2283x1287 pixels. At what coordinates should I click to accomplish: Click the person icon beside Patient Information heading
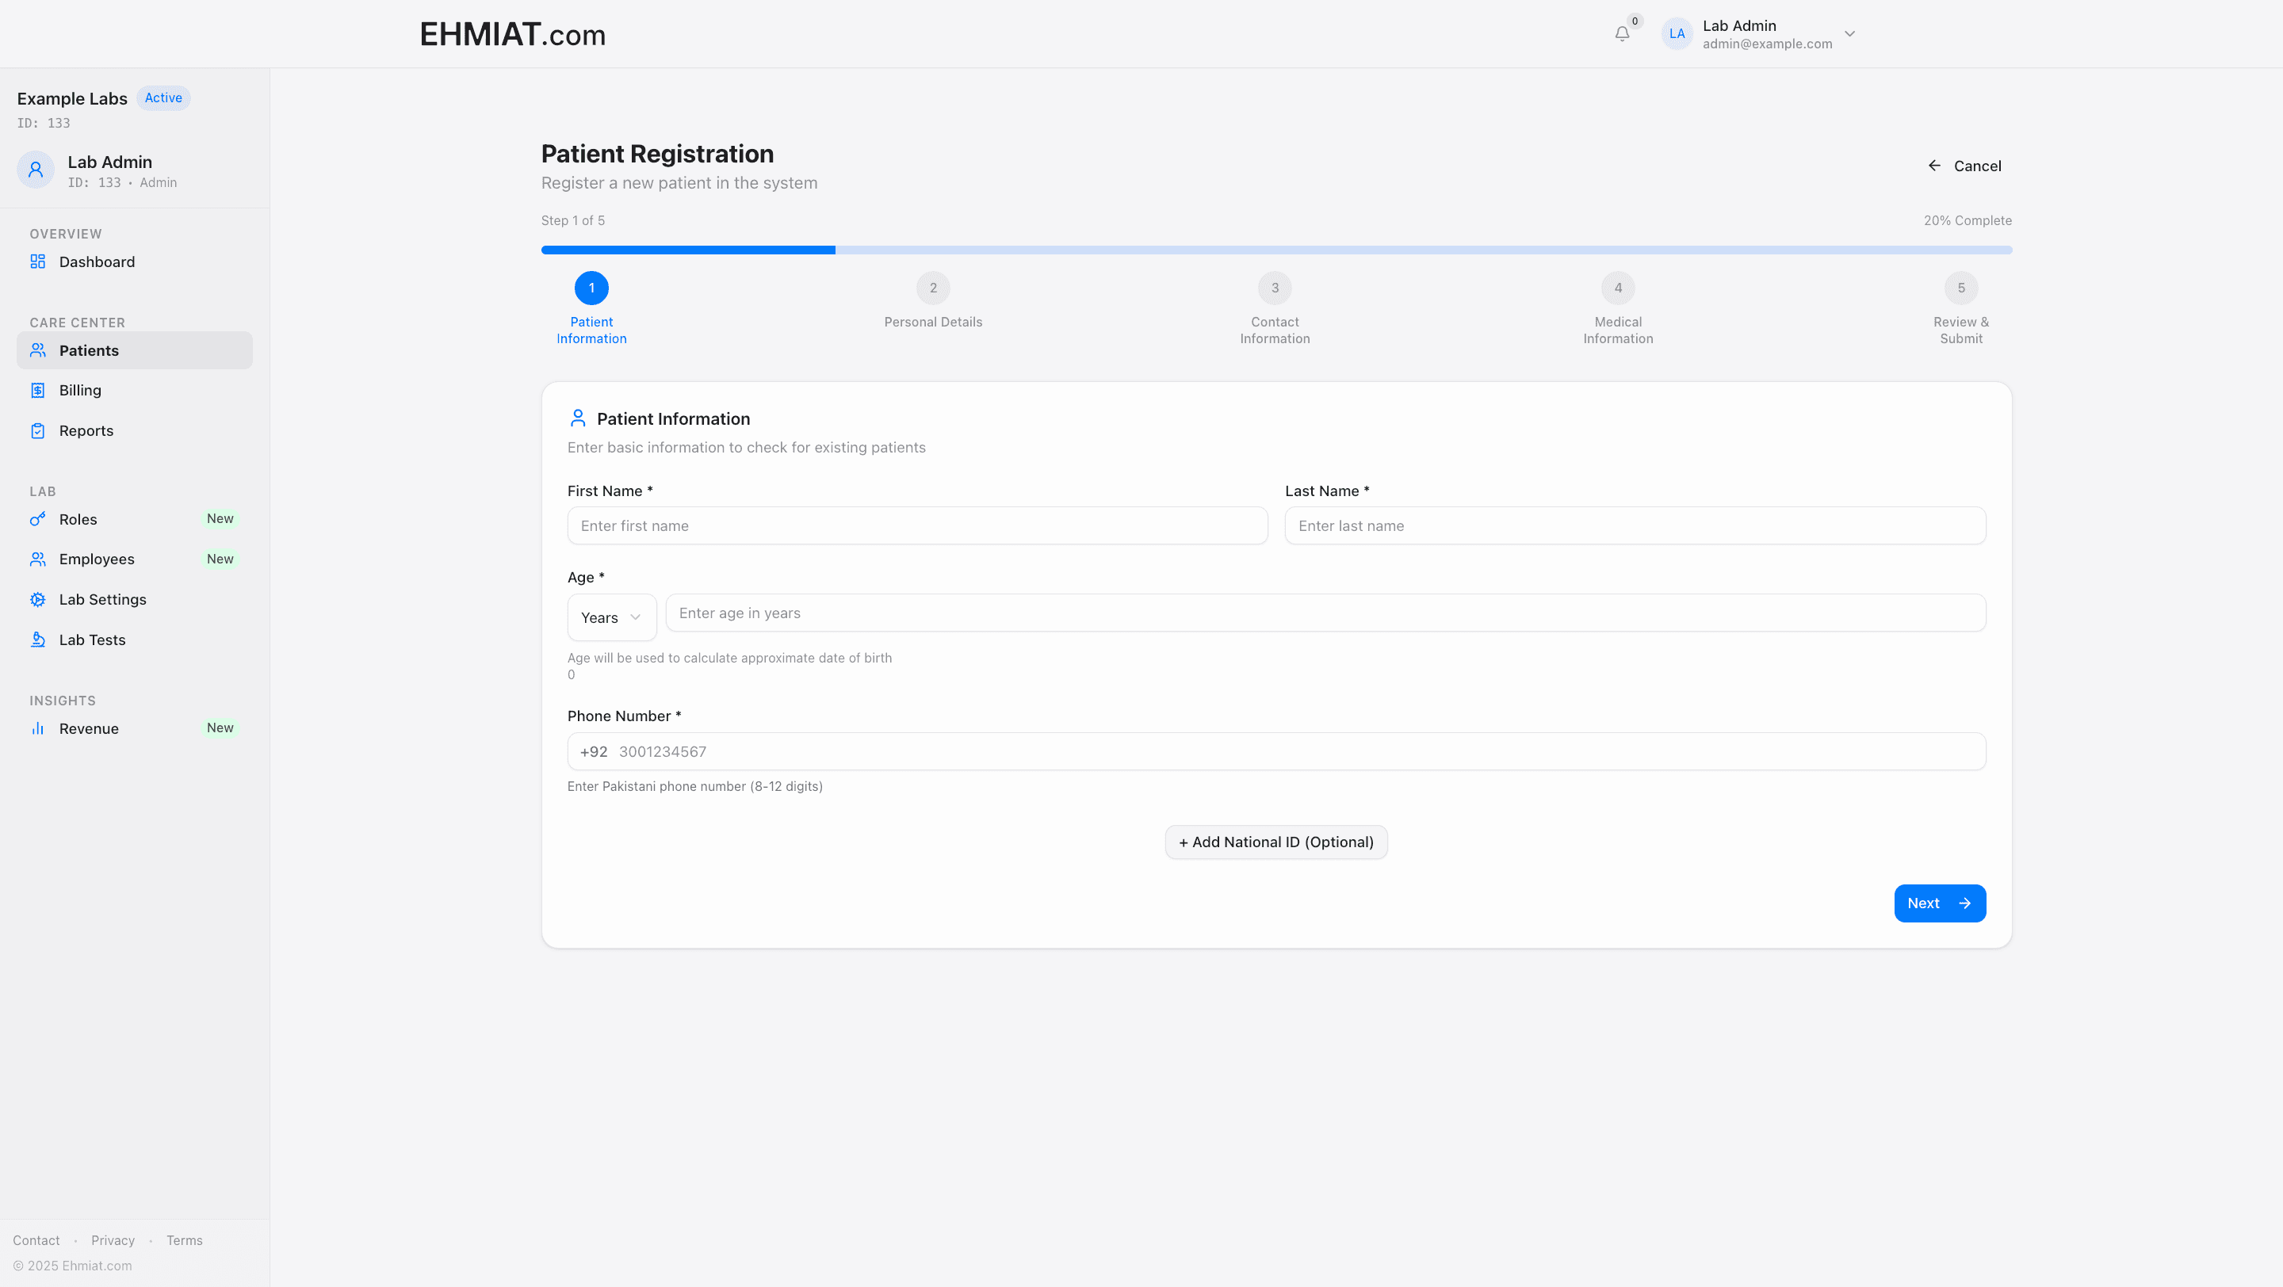tap(578, 418)
